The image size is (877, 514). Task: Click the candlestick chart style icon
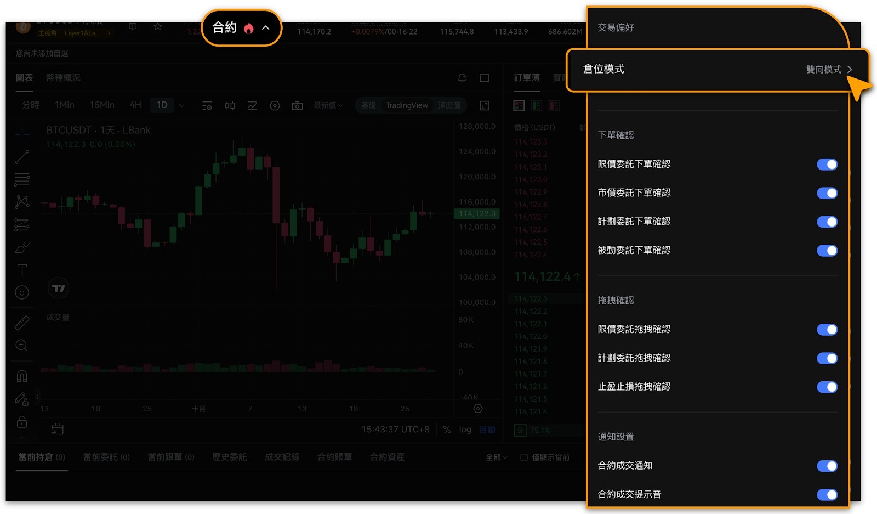230,105
